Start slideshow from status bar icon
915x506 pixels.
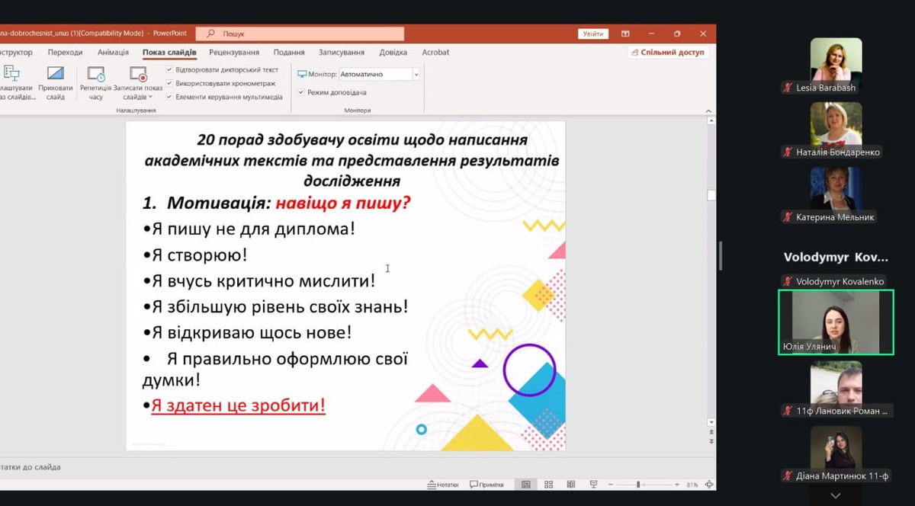[x=593, y=485]
